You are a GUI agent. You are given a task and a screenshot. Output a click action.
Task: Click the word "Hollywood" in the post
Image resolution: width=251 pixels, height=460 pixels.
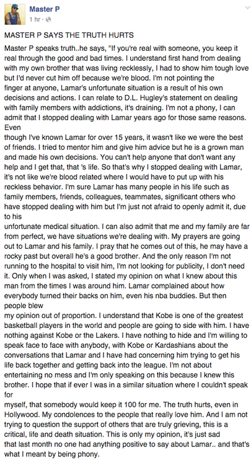click(19, 415)
